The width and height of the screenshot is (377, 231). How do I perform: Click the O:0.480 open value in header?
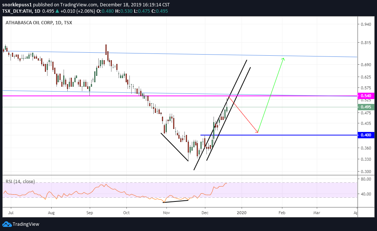(105, 11)
